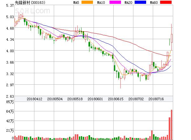Click the MA5 legend label
Screen dimensions: 191x140
coord(76,3)
